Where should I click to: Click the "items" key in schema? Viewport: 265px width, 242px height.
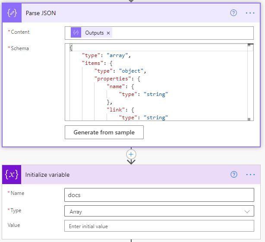pos(93,63)
